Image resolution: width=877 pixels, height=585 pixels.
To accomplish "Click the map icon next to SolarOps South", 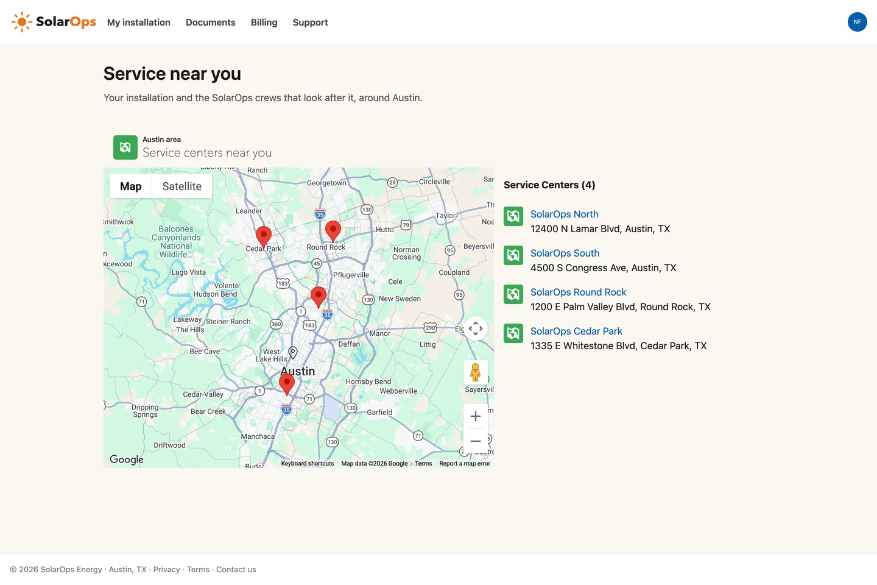I will pos(513,255).
